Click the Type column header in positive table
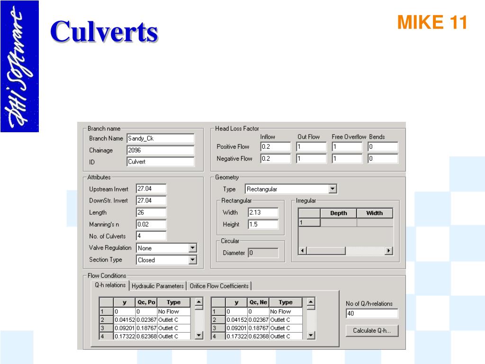The width and height of the screenshot is (485, 364). click(173, 302)
